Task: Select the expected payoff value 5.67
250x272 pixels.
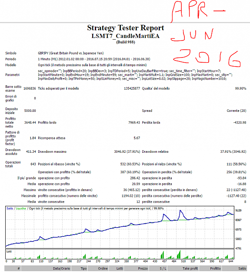Action: [137, 138]
